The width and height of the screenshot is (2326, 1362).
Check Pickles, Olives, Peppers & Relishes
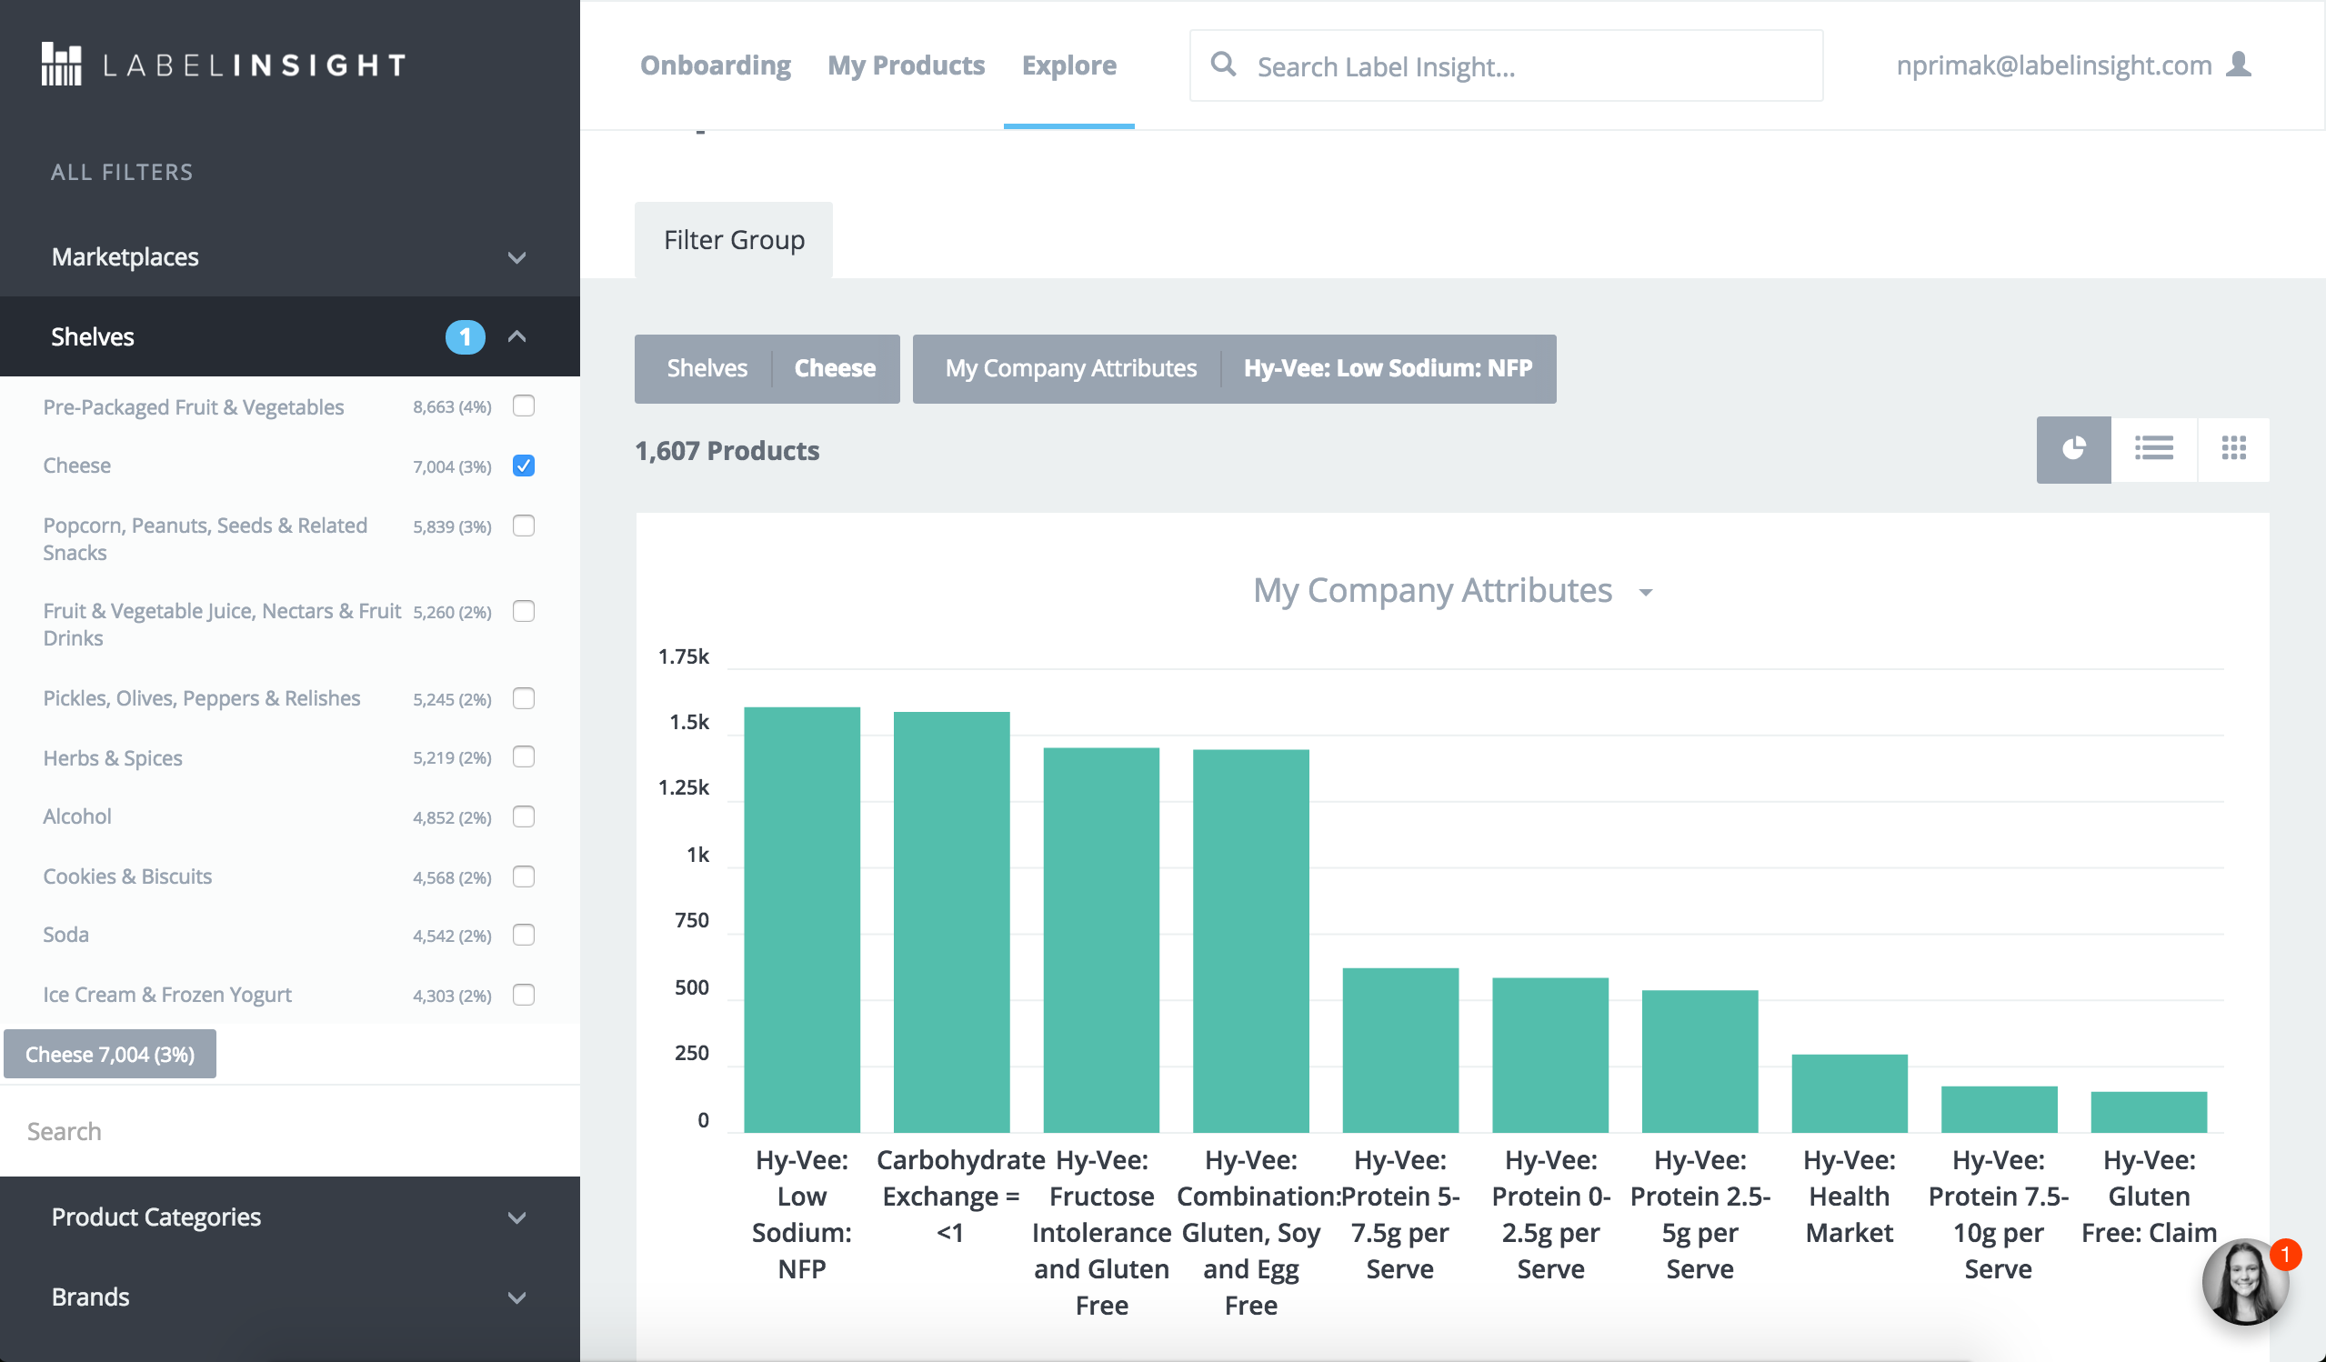524,698
